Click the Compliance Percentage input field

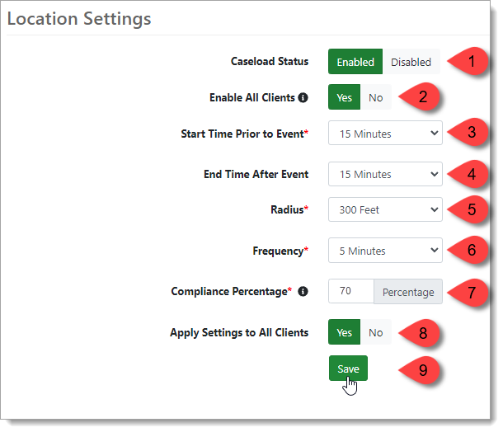pos(350,292)
